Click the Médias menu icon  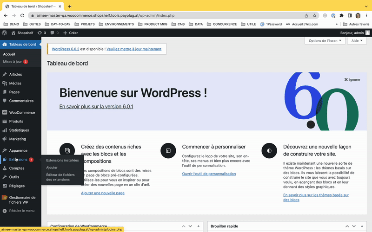(x=5, y=84)
